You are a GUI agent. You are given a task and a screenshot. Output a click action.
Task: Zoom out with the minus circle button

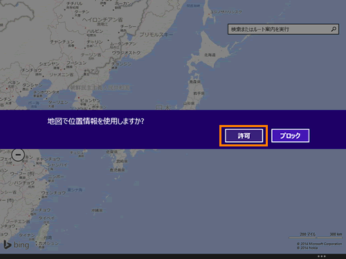[x=18, y=155]
